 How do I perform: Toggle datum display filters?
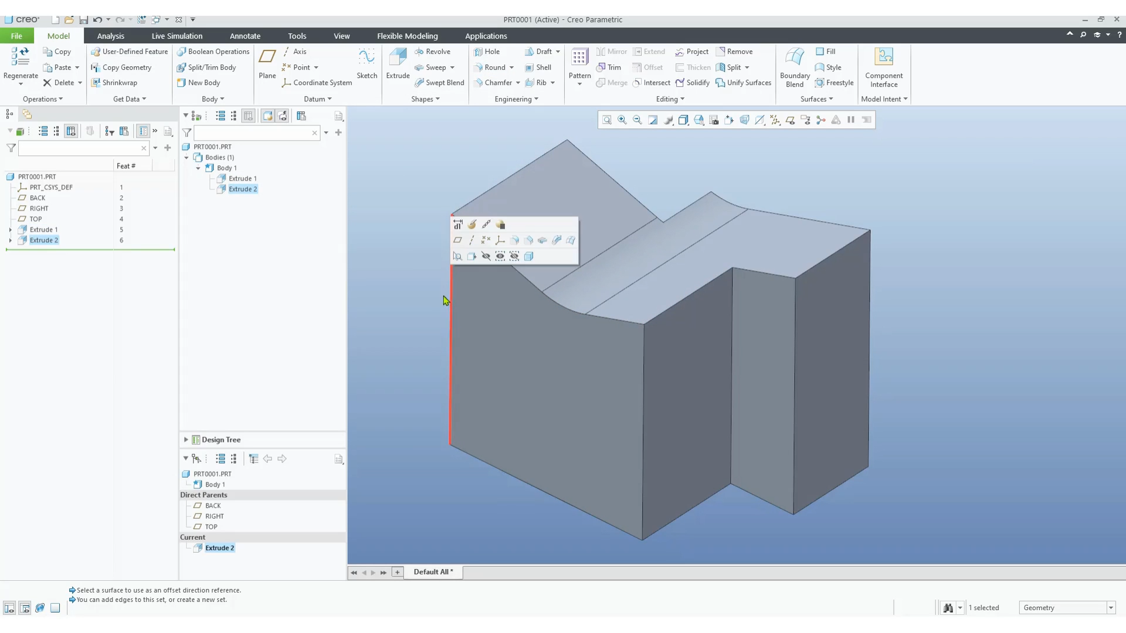[775, 120]
